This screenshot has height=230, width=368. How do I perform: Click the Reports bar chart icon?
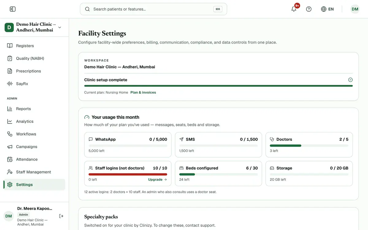10,109
